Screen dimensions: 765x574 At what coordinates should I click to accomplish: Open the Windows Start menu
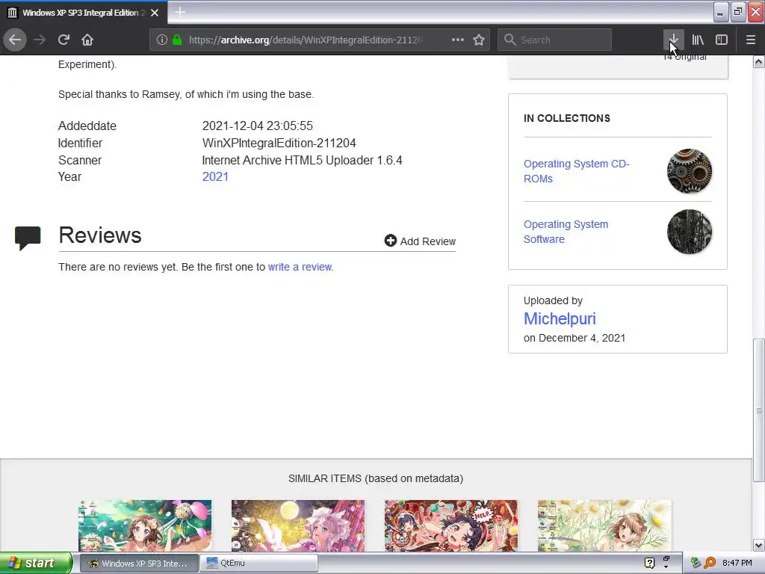tap(36, 563)
